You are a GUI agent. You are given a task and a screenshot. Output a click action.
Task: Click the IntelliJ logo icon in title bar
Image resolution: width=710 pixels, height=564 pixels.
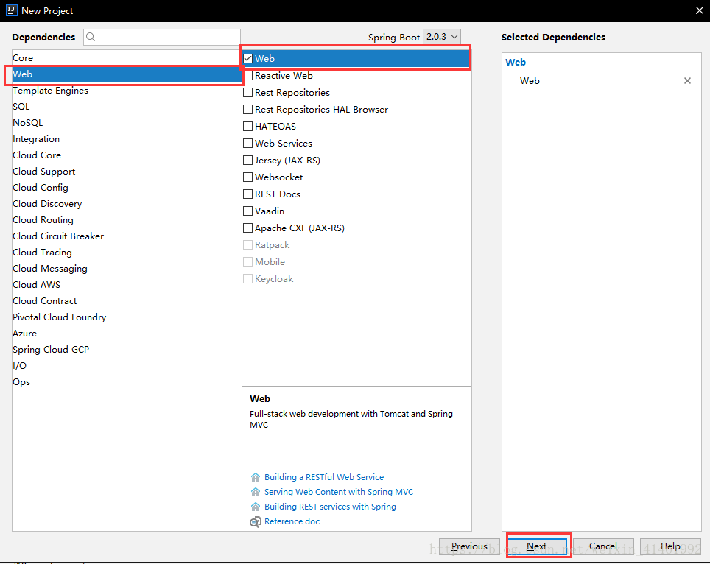(x=11, y=10)
